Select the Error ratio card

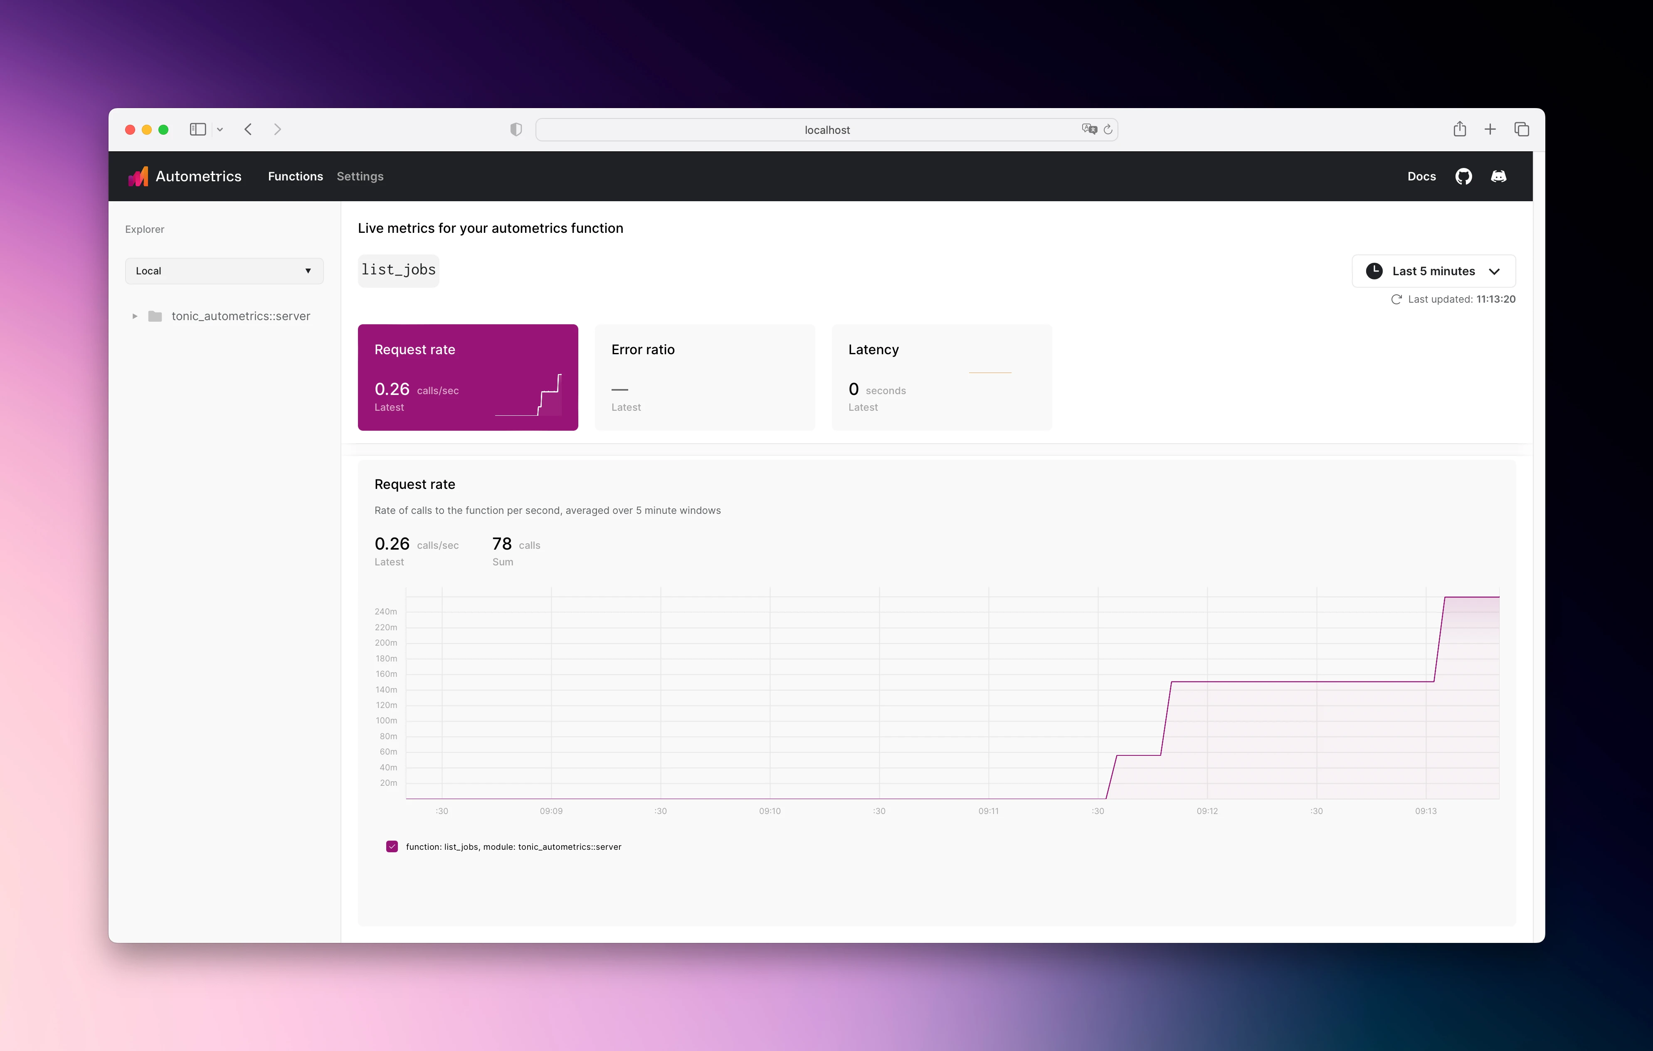coord(704,377)
